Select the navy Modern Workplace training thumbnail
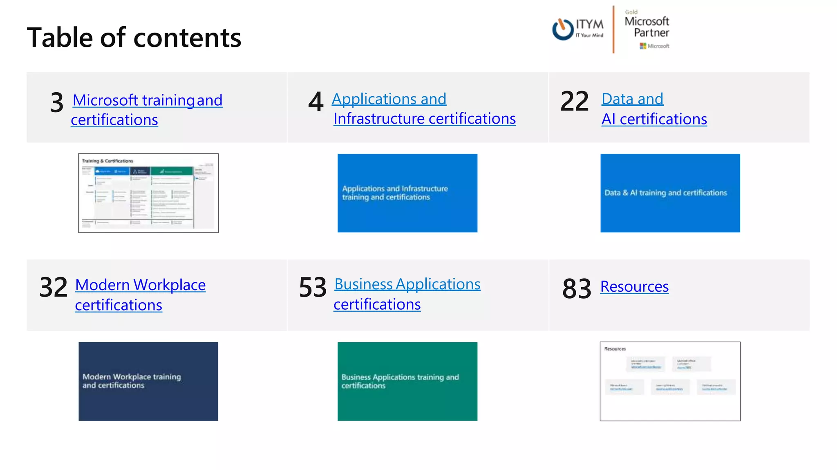837x470 pixels. [148, 381]
